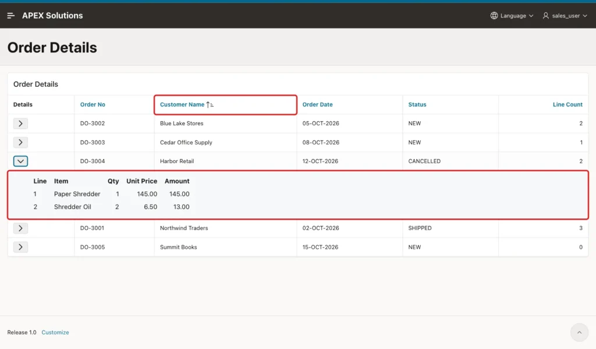The image size is (596, 349).
Task: Click the globe Language icon
Action: [494, 16]
